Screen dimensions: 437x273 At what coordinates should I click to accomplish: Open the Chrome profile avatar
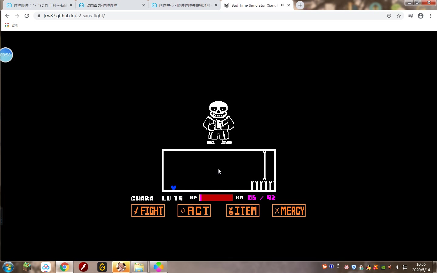pos(421,16)
